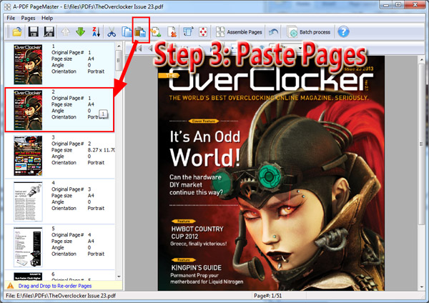This screenshot has height=303, width=429.
Task: Click page list scrollbar down arrow
Action: pyautogui.click(x=119, y=277)
